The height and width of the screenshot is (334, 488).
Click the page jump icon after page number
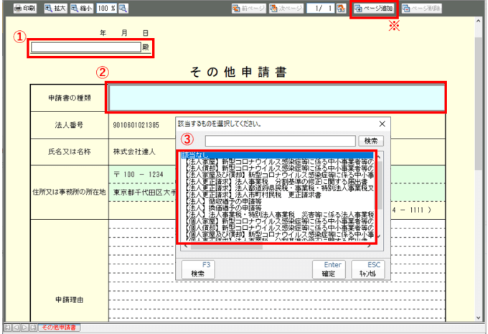pyautogui.click(x=341, y=9)
